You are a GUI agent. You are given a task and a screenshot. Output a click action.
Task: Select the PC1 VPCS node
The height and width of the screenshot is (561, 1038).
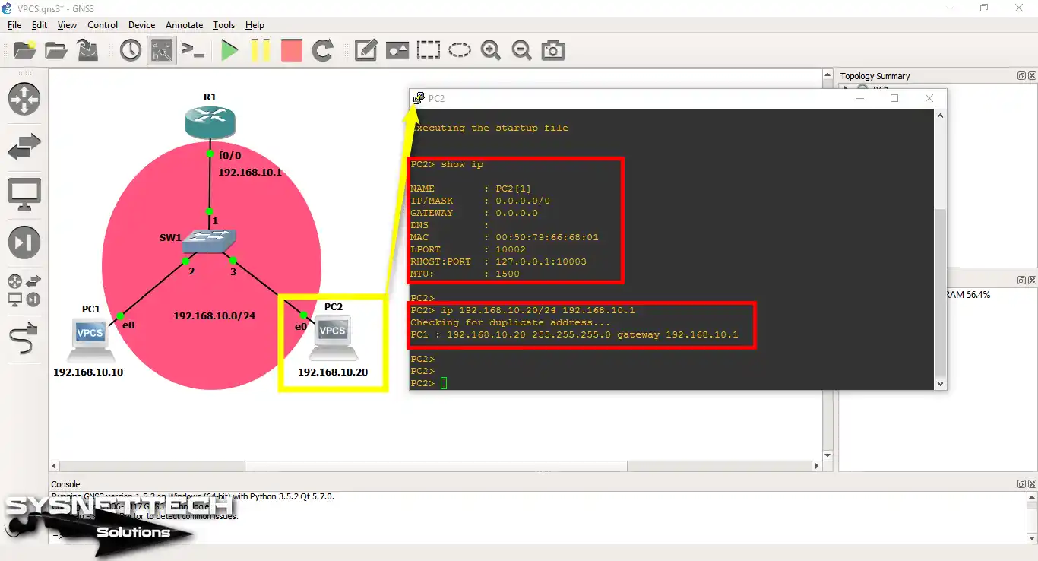tap(90, 339)
